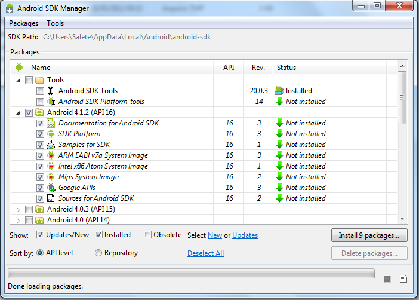Uncheck the SDK Platform checkbox
The width and height of the screenshot is (419, 300).
[40, 134]
